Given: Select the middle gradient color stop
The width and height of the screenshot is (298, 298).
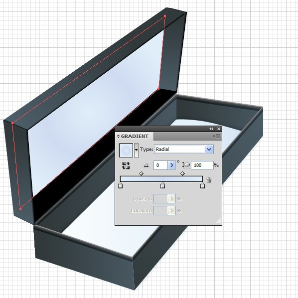Looking at the screenshot, I should pos(162,185).
